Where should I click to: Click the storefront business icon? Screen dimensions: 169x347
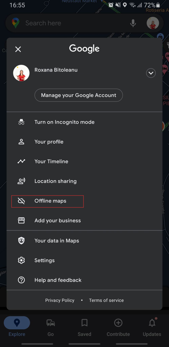[21, 220]
